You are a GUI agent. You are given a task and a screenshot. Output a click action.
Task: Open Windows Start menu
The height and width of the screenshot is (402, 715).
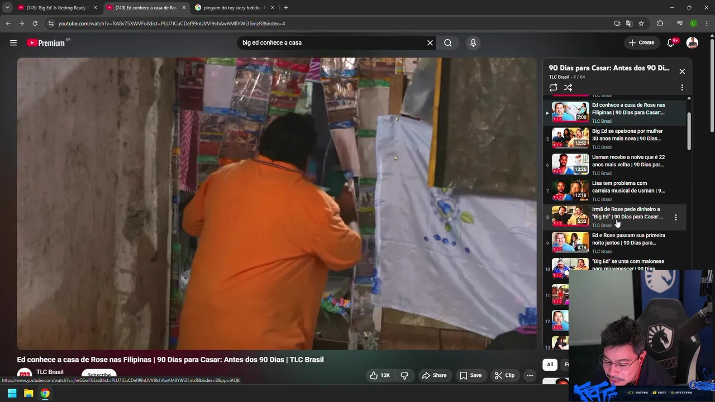coord(12,393)
